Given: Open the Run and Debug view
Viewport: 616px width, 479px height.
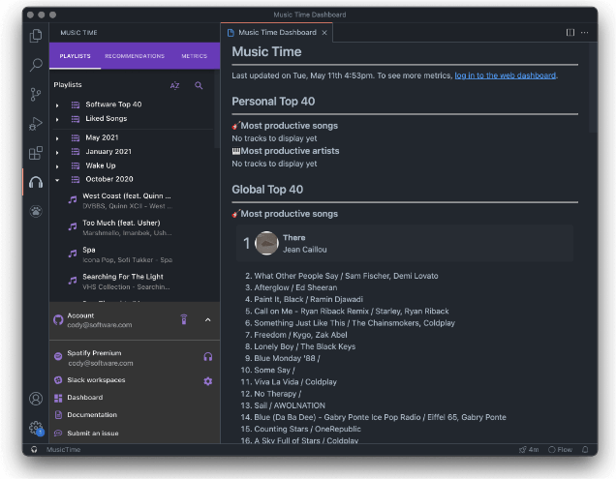Looking at the screenshot, I should click(x=36, y=124).
